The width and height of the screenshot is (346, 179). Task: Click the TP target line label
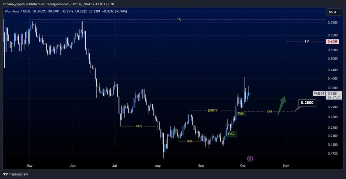[x=306, y=41]
